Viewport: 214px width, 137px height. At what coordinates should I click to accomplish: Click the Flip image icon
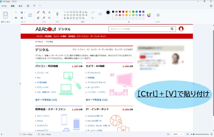[x=22, y=18]
